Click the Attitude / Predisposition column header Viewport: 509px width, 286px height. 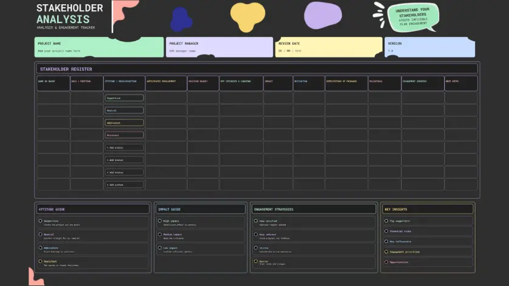click(x=125, y=83)
